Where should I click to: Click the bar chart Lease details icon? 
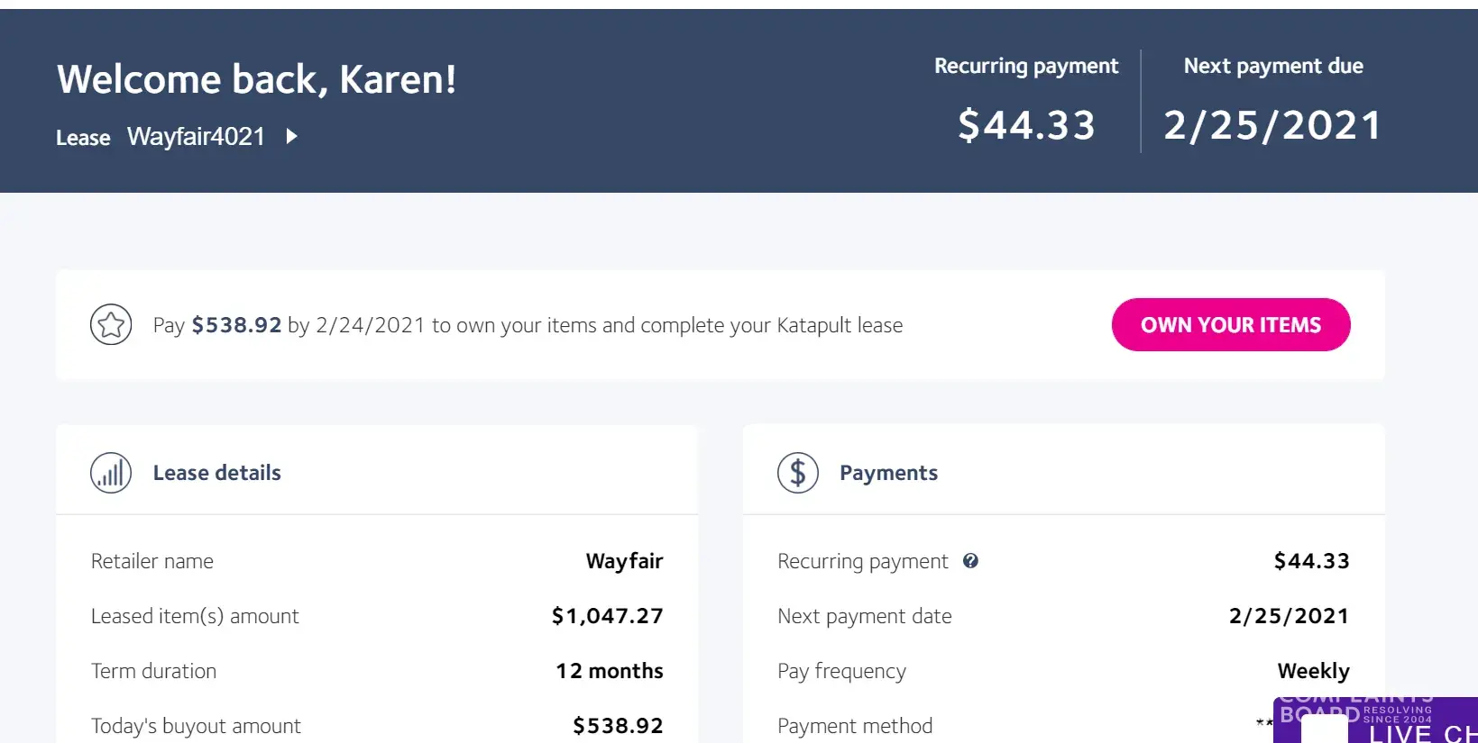click(111, 473)
